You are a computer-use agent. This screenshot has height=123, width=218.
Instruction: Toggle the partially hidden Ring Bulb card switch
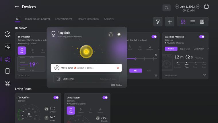[x=154, y=37]
